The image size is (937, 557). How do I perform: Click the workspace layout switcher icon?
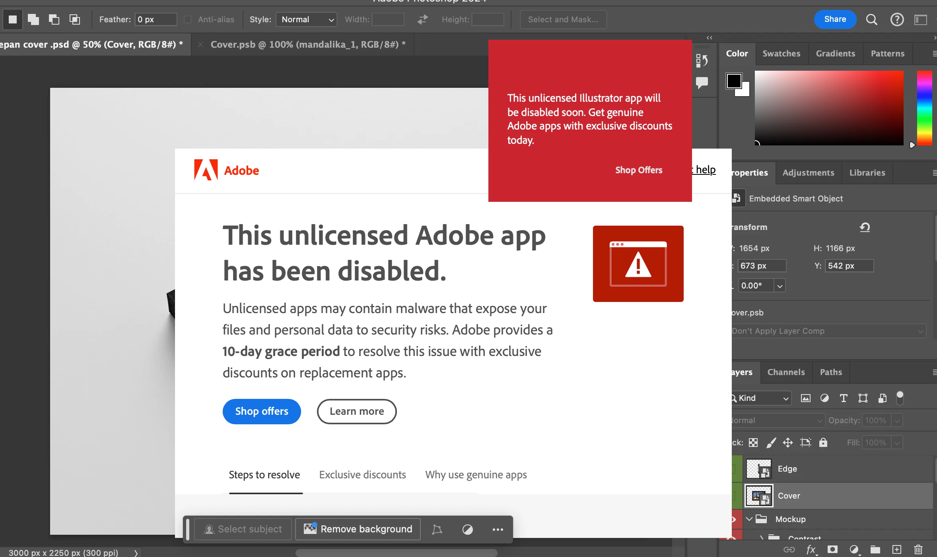coord(921,19)
